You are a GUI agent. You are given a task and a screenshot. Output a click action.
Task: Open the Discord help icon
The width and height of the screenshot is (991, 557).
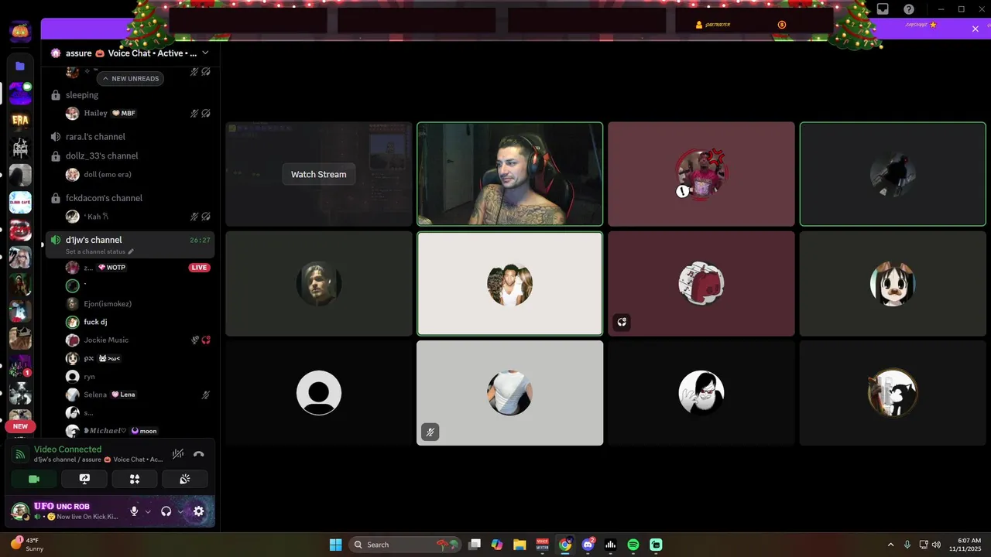(909, 9)
